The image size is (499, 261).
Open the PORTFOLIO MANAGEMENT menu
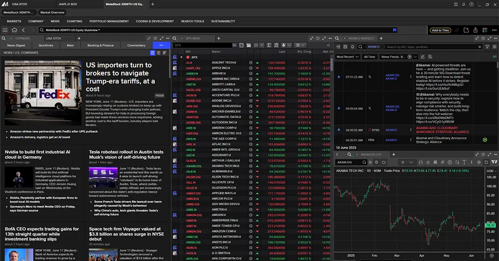click(x=109, y=21)
